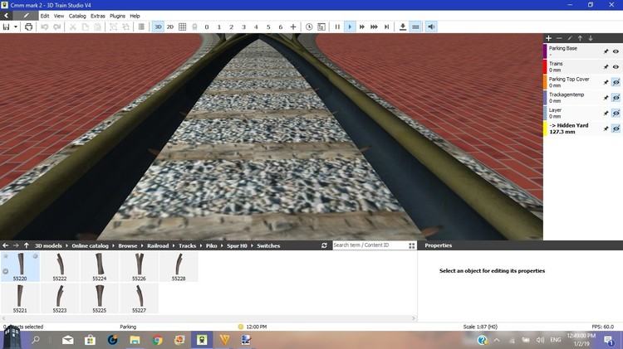
Task: Add a new layer with plus icon
Action: (548, 38)
